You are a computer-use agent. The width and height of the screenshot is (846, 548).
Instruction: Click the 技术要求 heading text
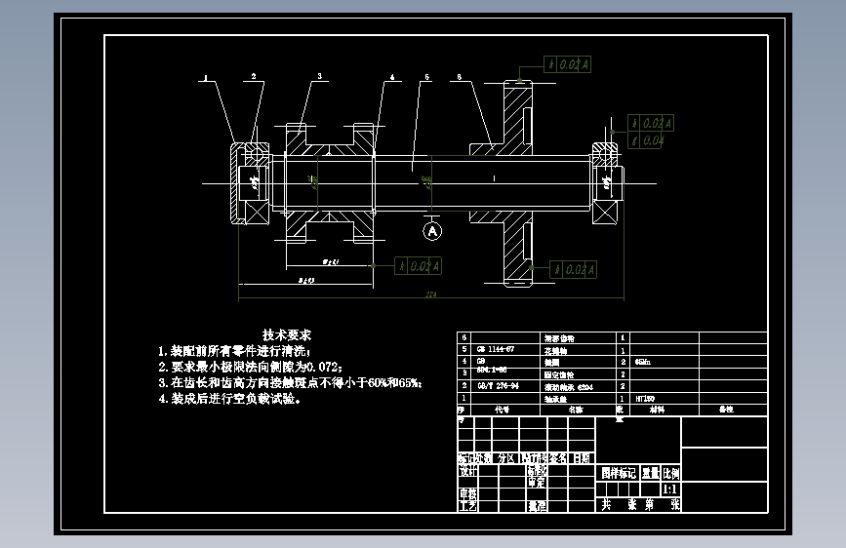(x=287, y=335)
